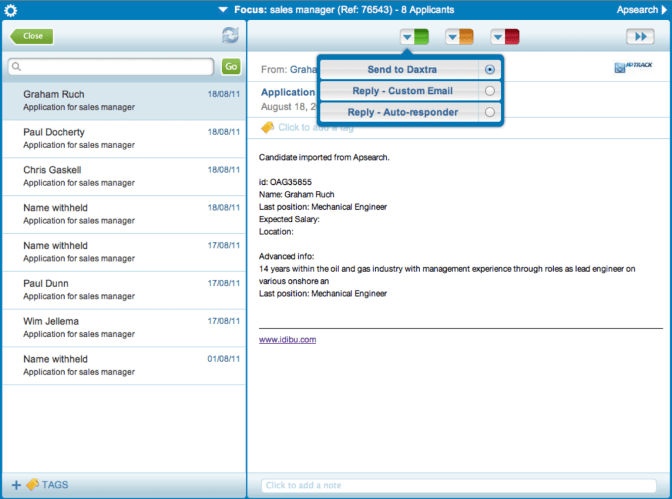
Task: Click 'Click to add a tag' text
Action: [x=316, y=128]
